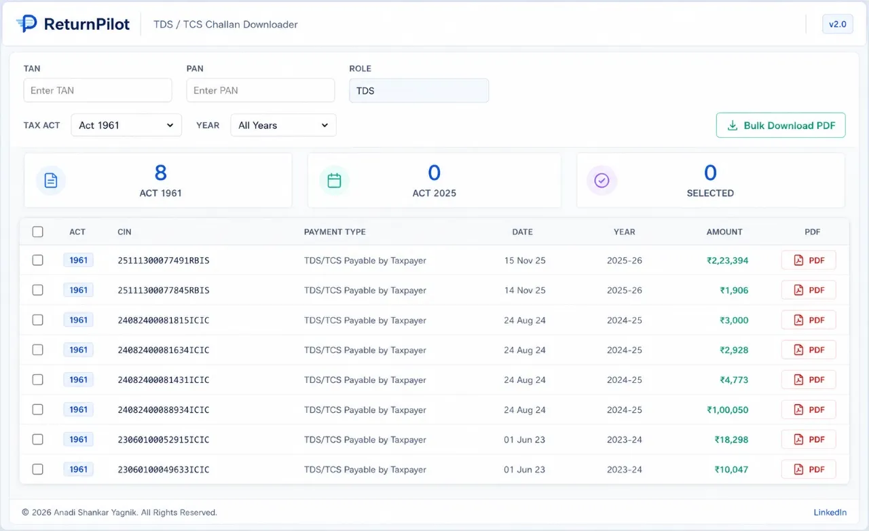Tick the checkbox for 24082400088934ICIC

click(x=38, y=409)
